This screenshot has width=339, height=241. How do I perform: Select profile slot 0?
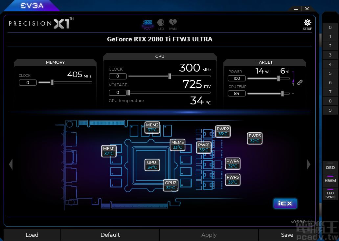(x=330, y=28)
